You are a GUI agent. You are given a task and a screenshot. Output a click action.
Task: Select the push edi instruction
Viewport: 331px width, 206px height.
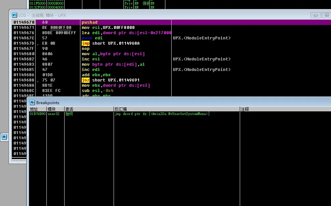point(92,38)
